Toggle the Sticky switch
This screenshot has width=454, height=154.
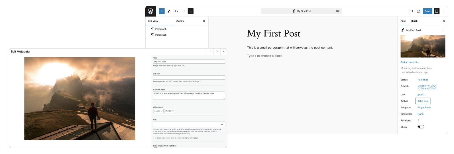click(421, 127)
